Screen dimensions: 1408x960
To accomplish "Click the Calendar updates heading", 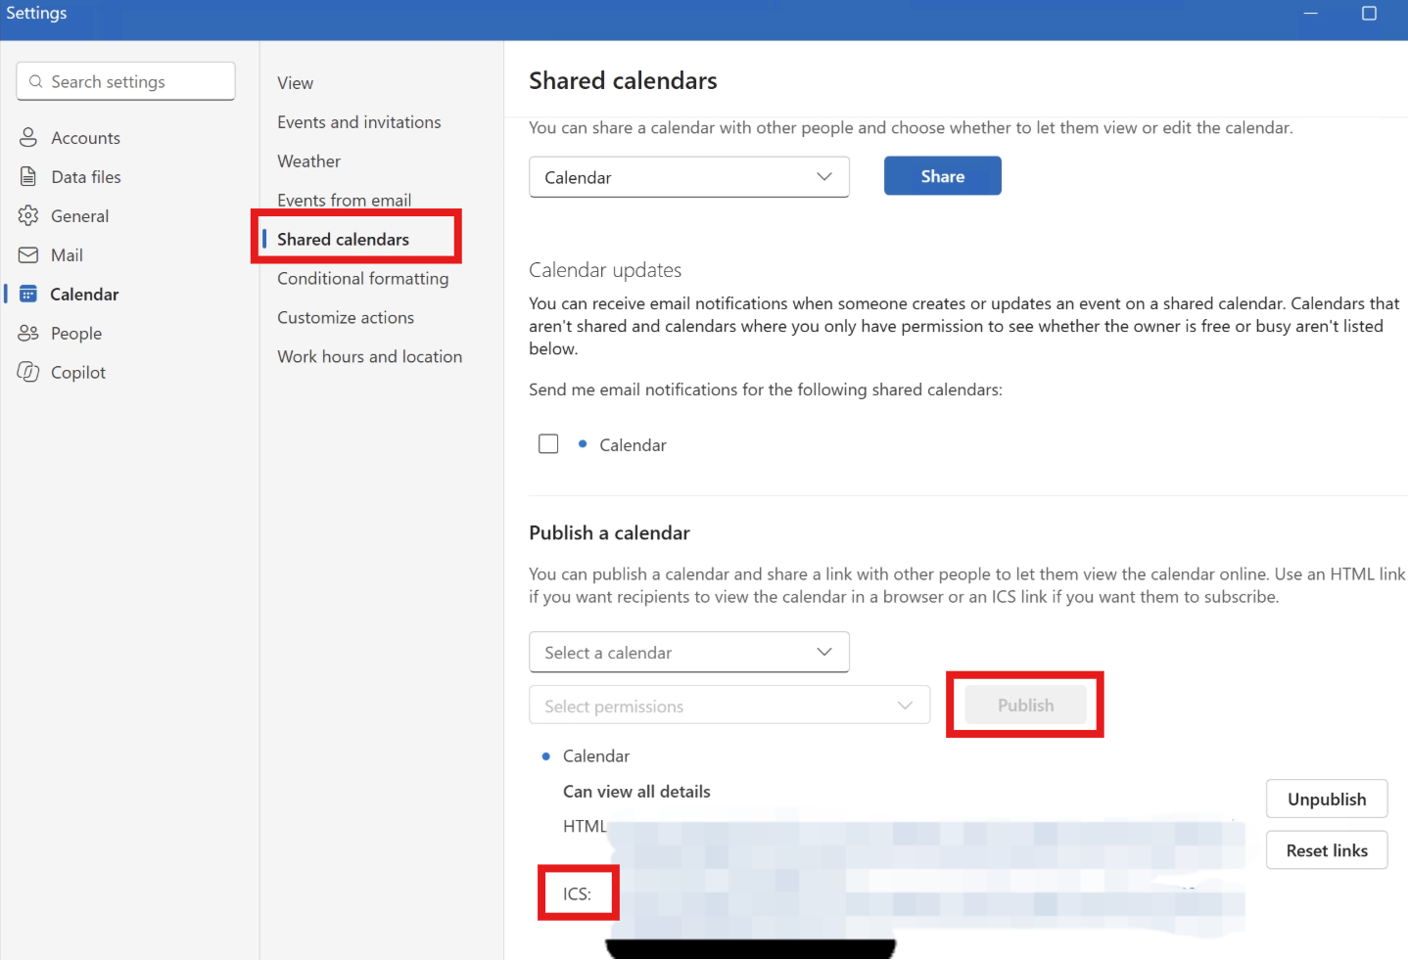I will coord(605,270).
